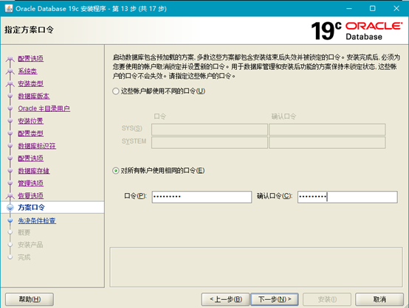Click the step marker beside 数据库版本
This screenshot has width=409, height=308.
click(x=10, y=96)
